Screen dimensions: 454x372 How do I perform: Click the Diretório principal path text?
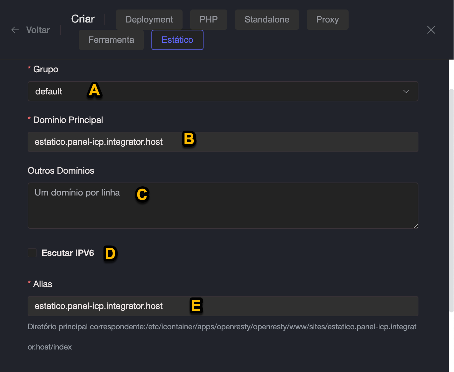[222, 327]
